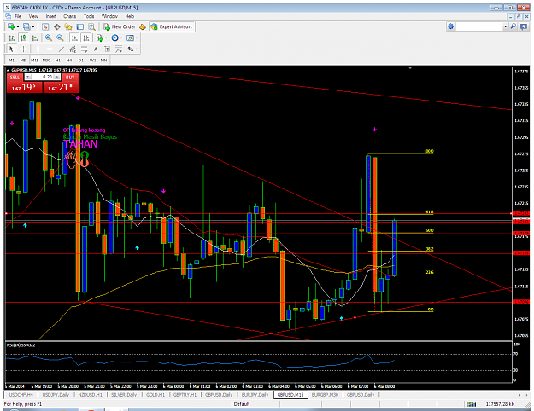Image resolution: width=534 pixels, height=411 pixels.
Task: Switch to the USDCHF,H4 chart tab
Action: tap(21, 395)
